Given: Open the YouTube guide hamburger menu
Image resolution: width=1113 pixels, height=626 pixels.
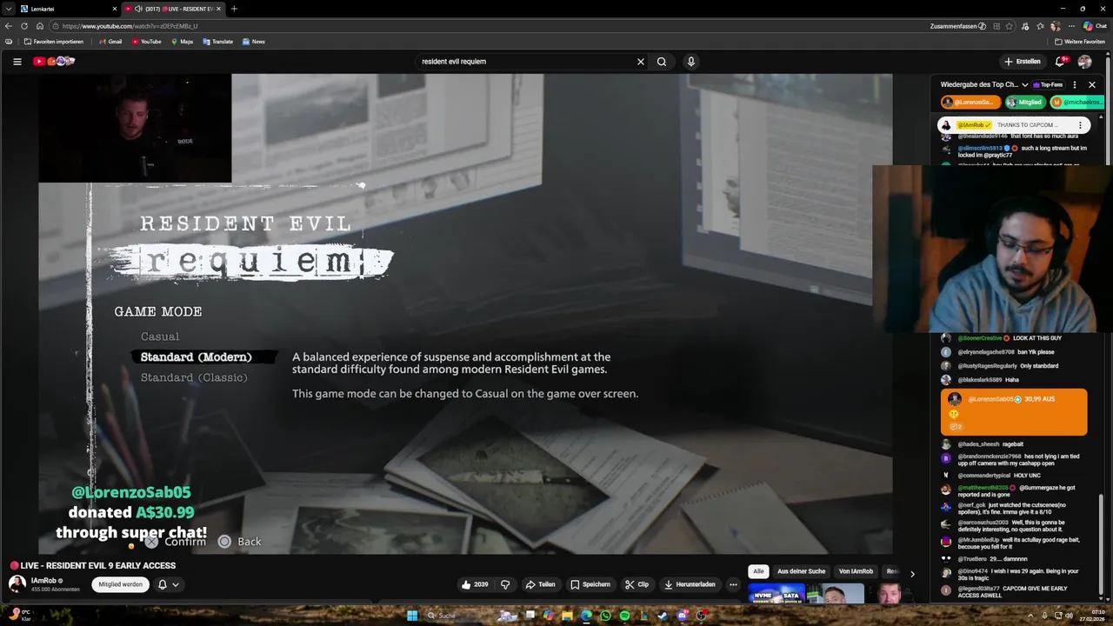Looking at the screenshot, I should click(x=17, y=62).
